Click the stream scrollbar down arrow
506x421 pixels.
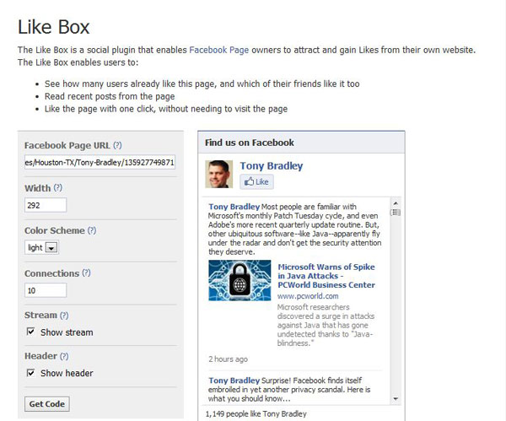click(x=396, y=399)
